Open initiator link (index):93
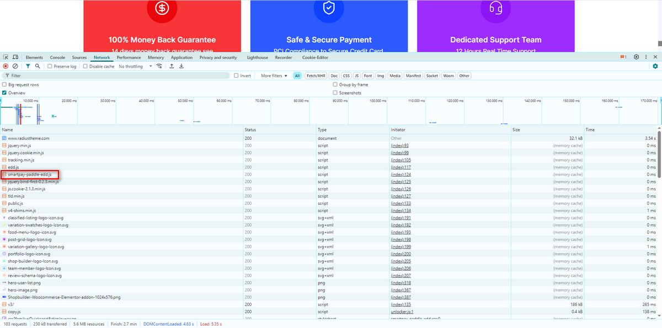The height and width of the screenshot is (328, 662). 399,145
